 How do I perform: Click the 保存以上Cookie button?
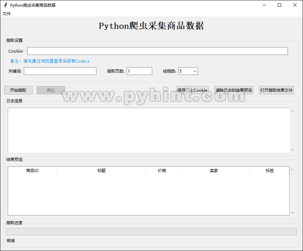[192, 90]
